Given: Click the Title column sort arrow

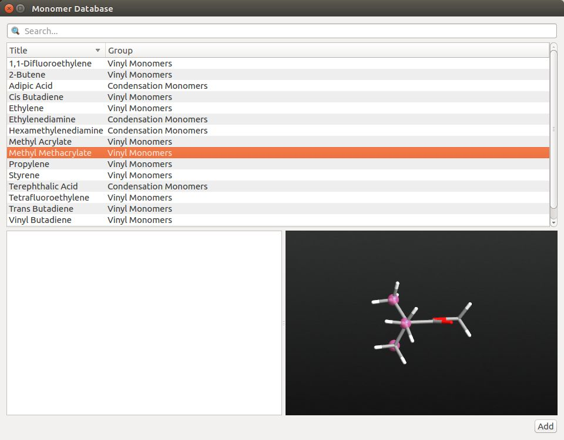Looking at the screenshot, I should [x=98, y=51].
